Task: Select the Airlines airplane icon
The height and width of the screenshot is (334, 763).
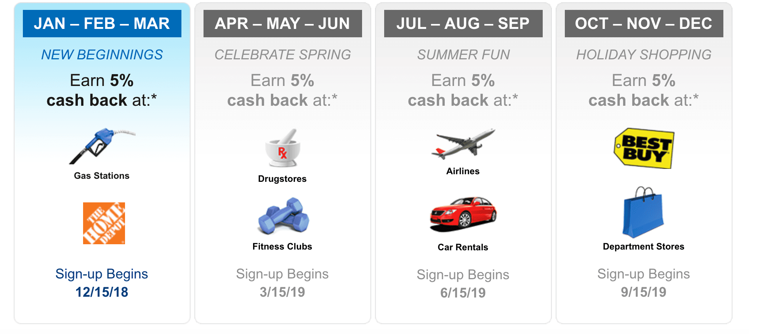Action: (x=463, y=143)
